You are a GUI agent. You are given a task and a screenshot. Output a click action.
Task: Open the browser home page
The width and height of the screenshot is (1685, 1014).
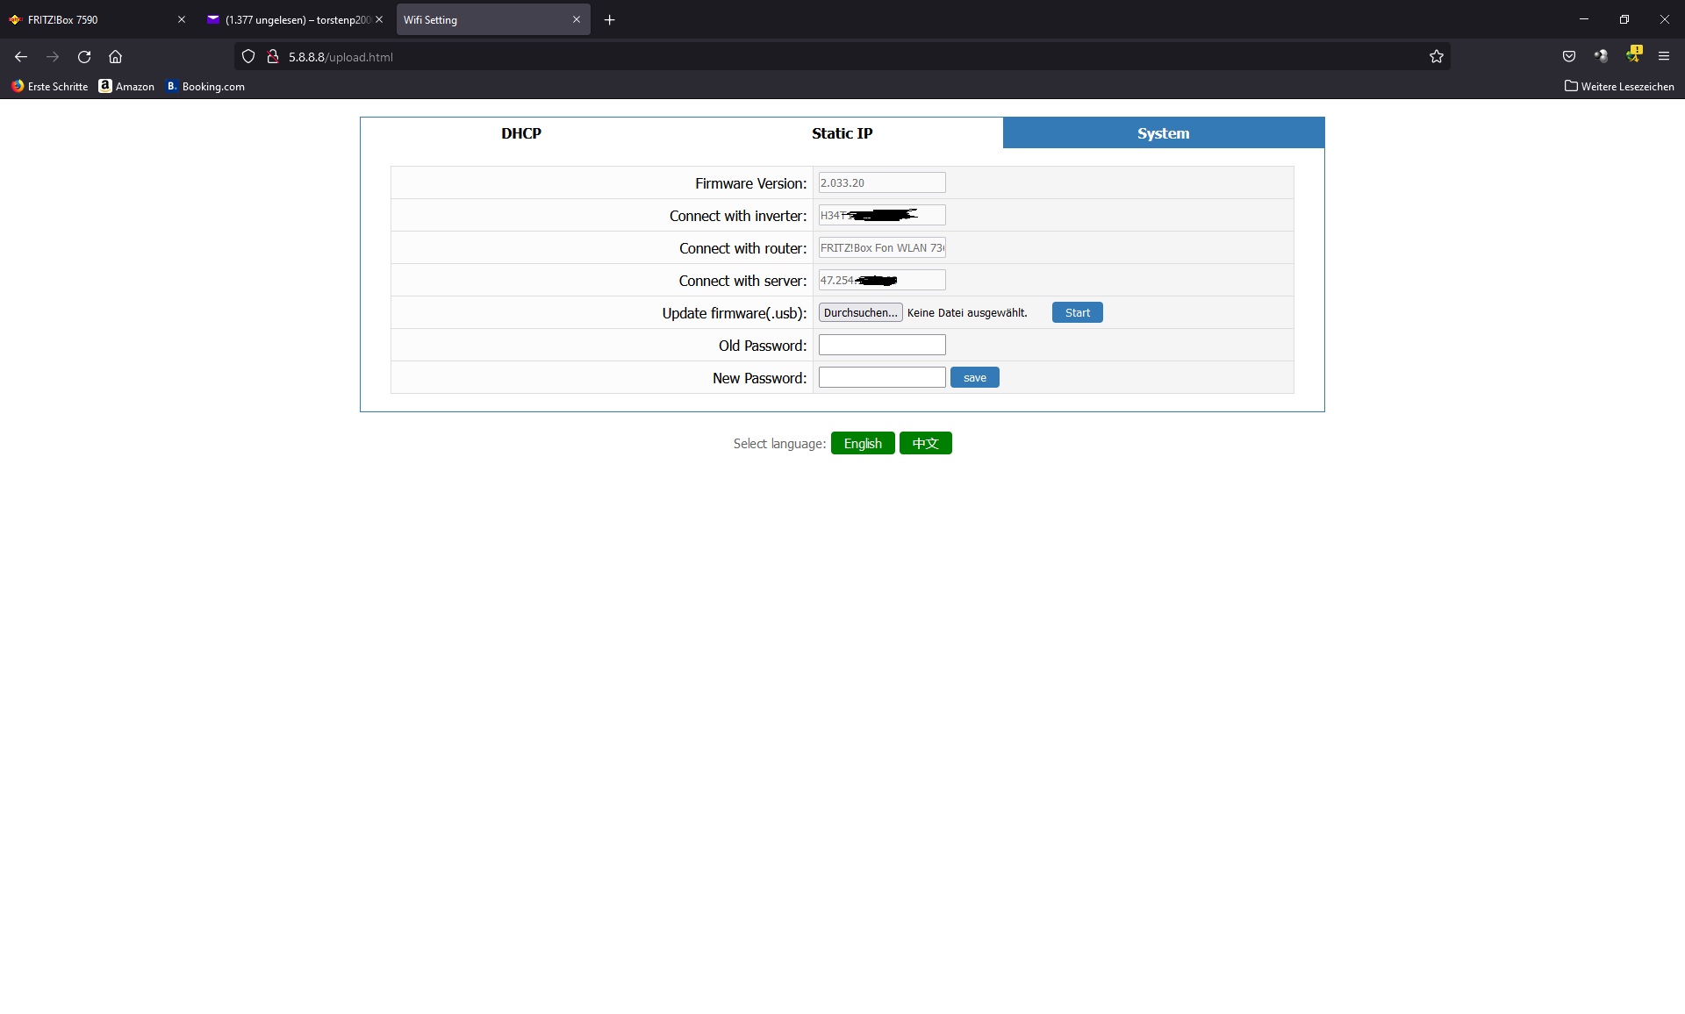click(115, 56)
